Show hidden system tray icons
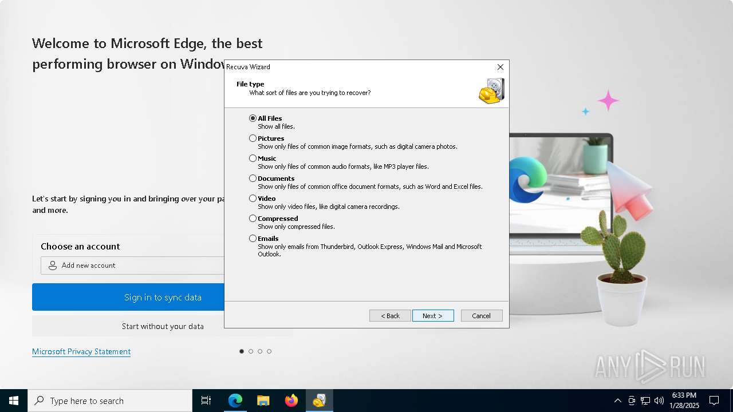733x412 pixels. pyautogui.click(x=617, y=401)
